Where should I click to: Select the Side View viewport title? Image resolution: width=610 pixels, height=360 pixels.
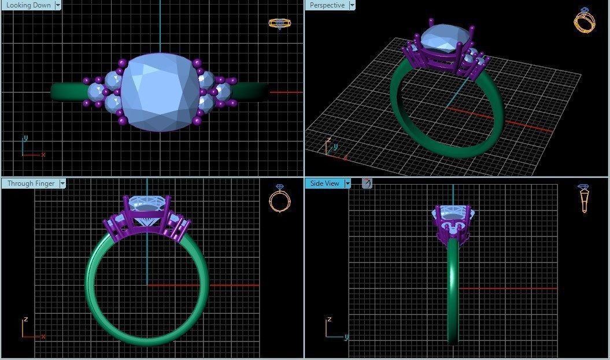coord(325,183)
